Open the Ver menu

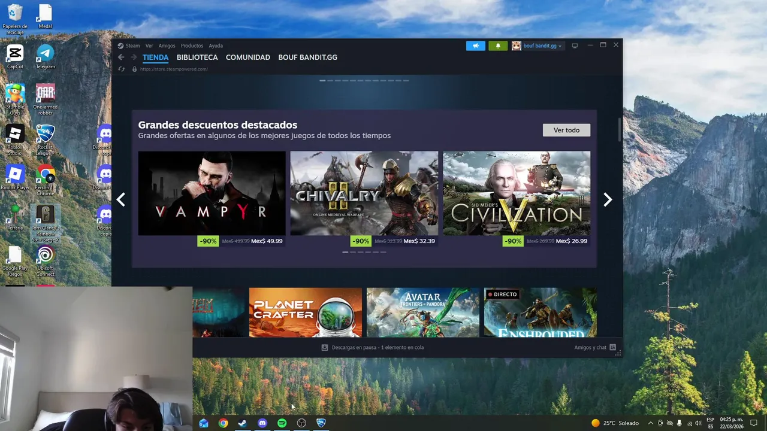pos(149,45)
